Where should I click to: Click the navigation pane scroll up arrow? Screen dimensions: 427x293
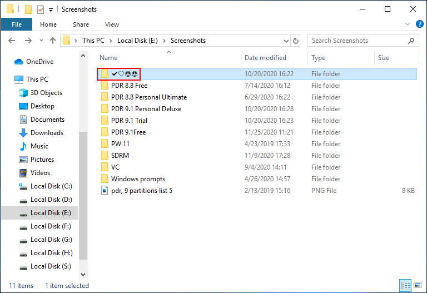point(83,56)
